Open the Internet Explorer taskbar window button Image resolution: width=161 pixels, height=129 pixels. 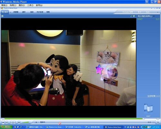point(35,127)
